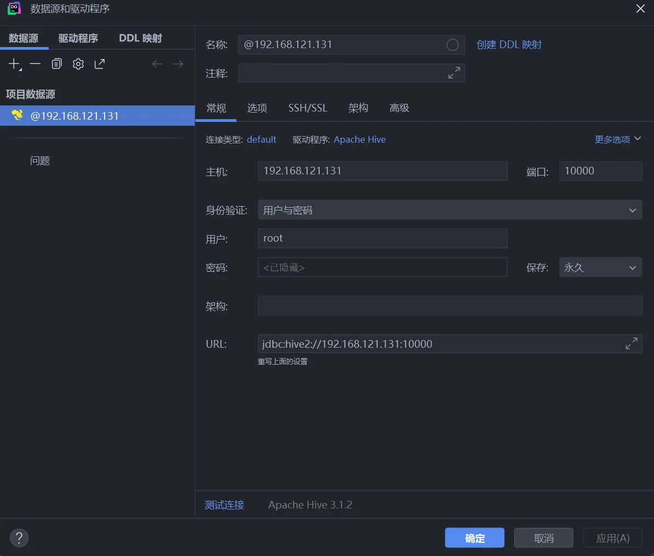The width and height of the screenshot is (654, 556).
Task: Click the DataGrip logo in title bar
Action: click(14, 8)
